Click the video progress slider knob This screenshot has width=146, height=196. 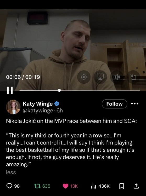click(59, 90)
